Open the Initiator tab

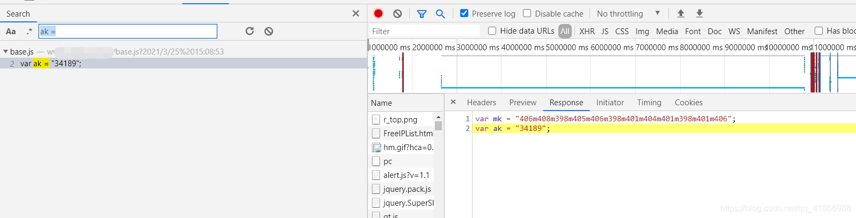[610, 103]
